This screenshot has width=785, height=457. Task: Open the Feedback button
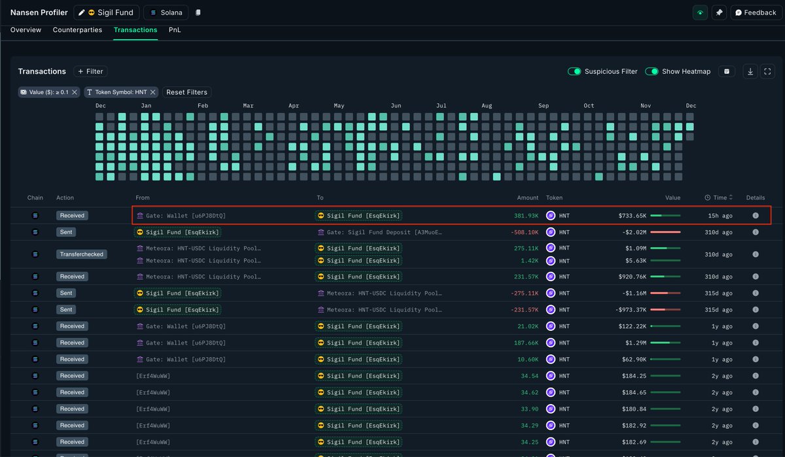click(x=756, y=12)
